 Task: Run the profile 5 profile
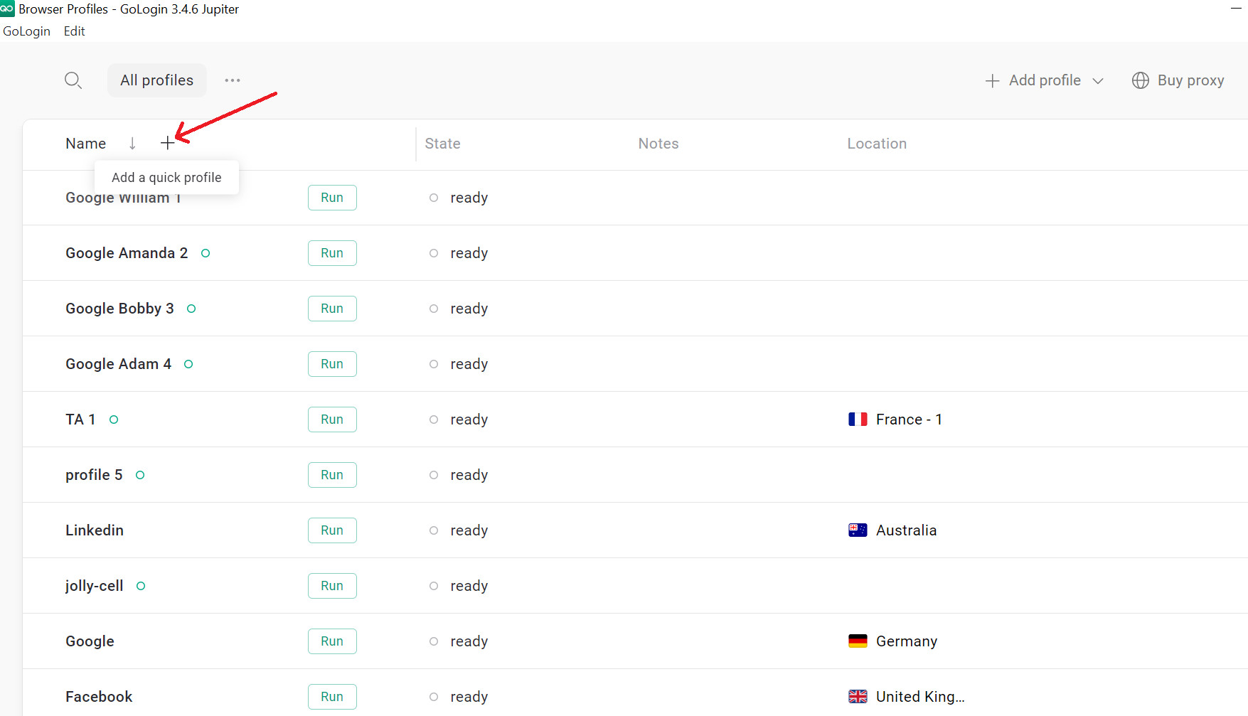pos(332,475)
